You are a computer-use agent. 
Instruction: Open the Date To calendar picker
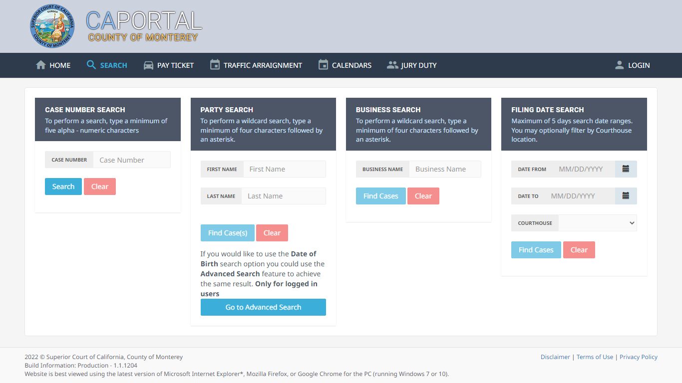coord(626,196)
